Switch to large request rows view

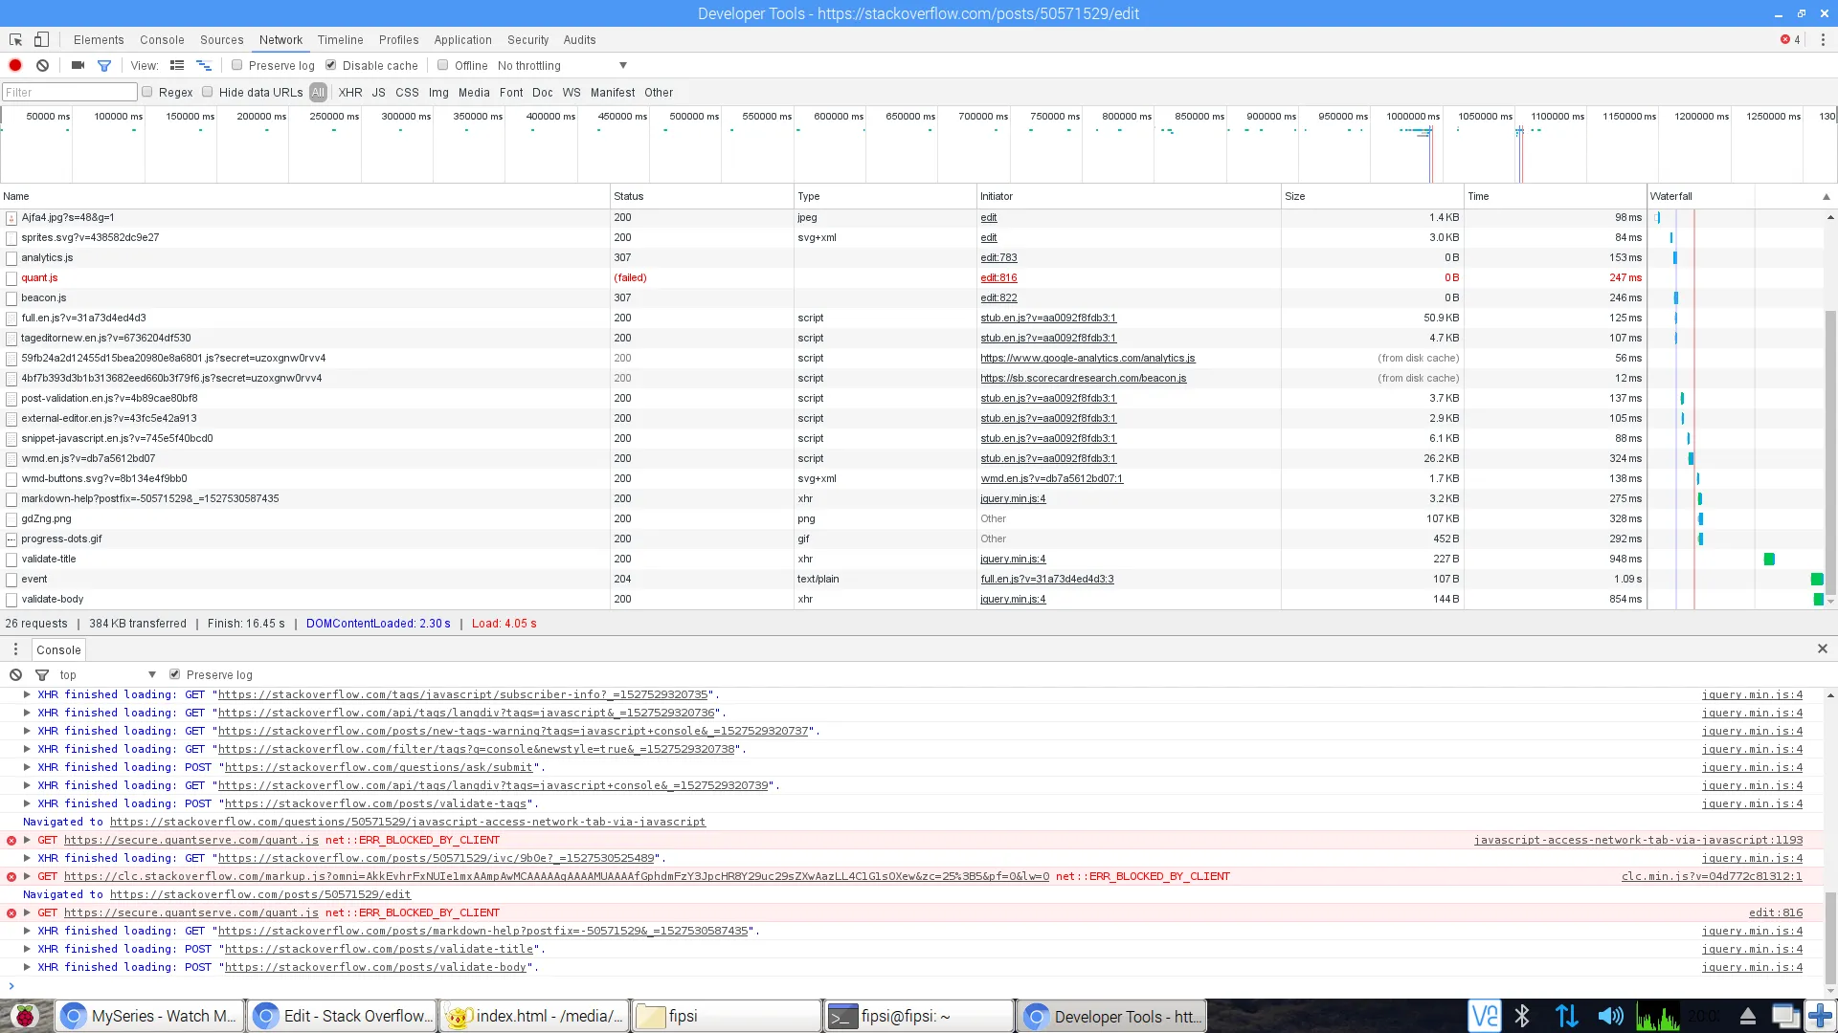point(177,65)
